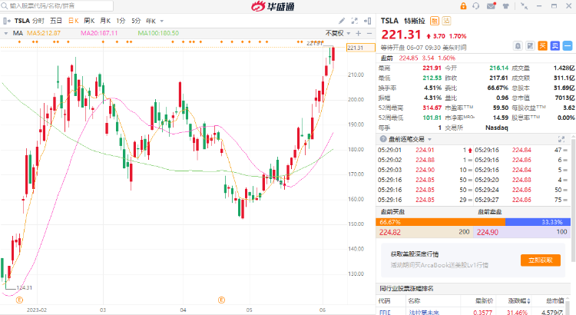The image size is (576, 315).
Task: Click the 最新价 column header
Action: pyautogui.click(x=483, y=301)
